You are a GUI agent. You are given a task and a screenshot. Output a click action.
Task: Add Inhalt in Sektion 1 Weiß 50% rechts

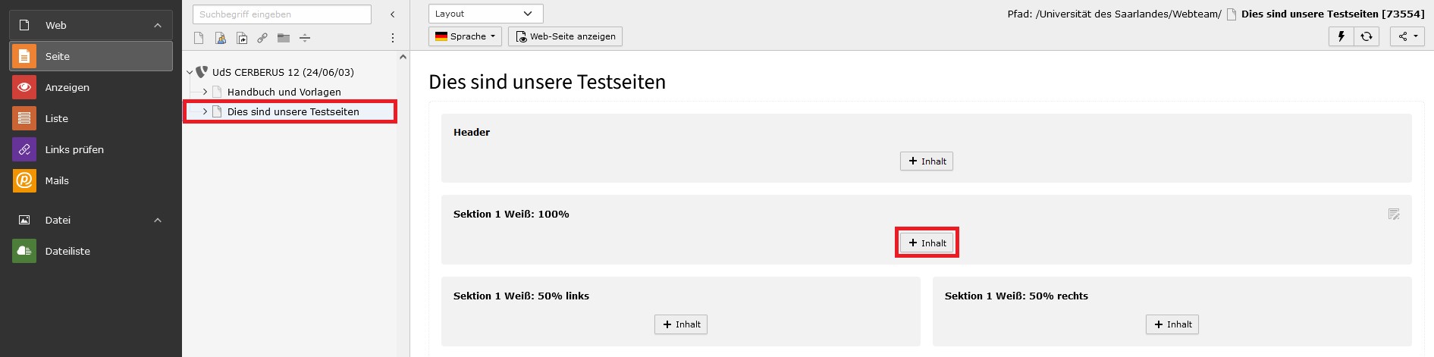coord(1172,324)
